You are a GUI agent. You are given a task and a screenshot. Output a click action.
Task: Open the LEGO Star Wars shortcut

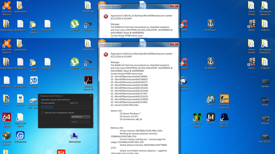224,117
